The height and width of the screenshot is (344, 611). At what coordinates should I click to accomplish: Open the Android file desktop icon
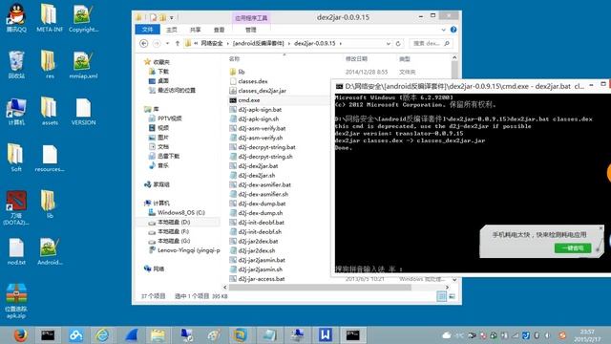point(50,251)
